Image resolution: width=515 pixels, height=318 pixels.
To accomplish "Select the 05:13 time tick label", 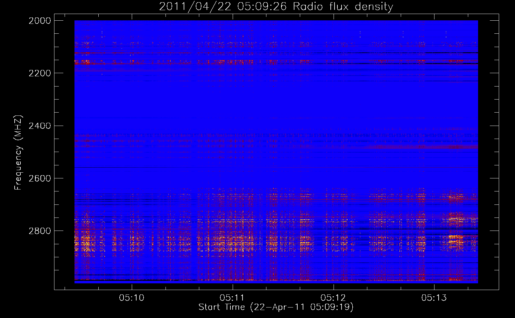I will click(434, 298).
